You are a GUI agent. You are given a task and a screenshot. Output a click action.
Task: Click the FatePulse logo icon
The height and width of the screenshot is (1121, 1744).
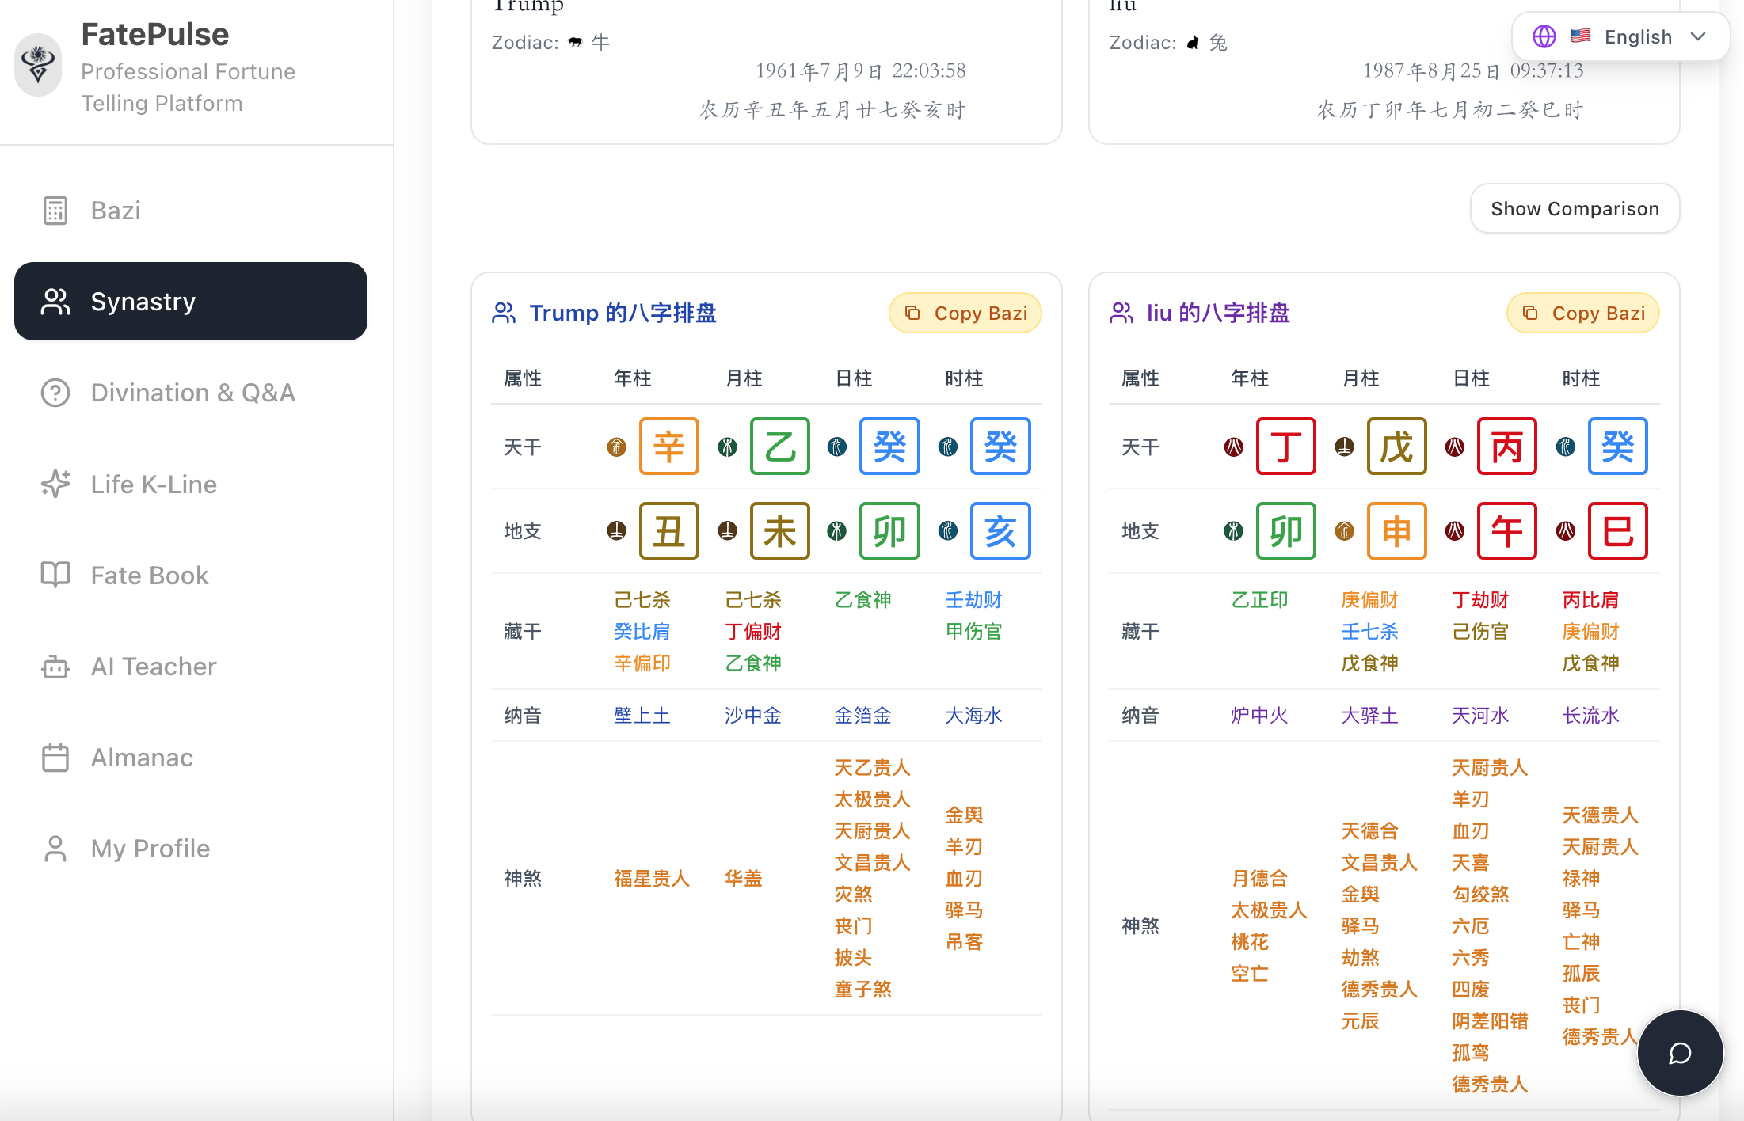[x=37, y=64]
